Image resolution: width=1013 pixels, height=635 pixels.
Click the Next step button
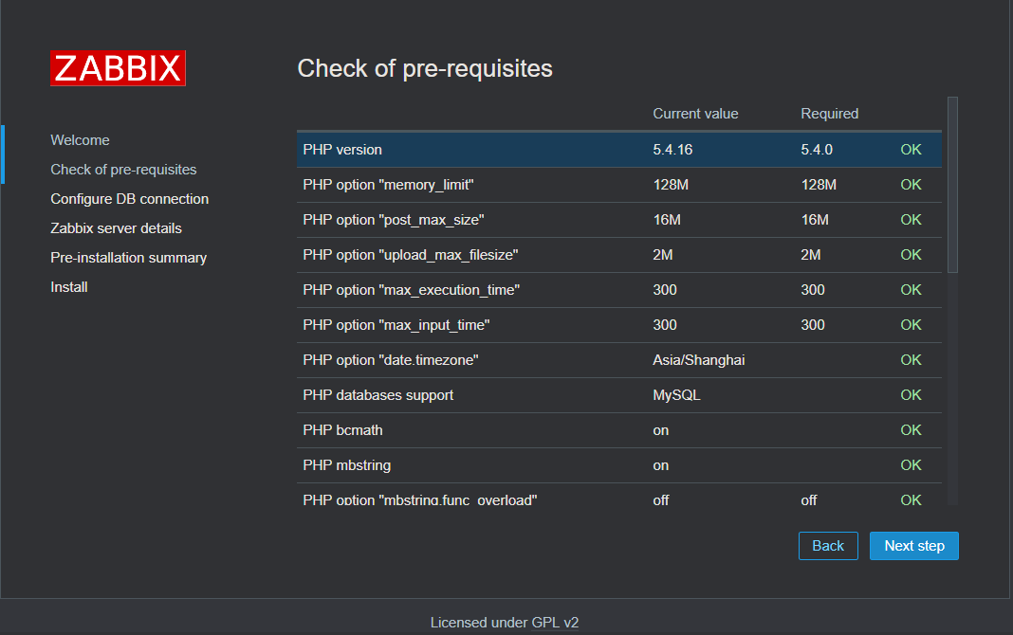pos(913,546)
